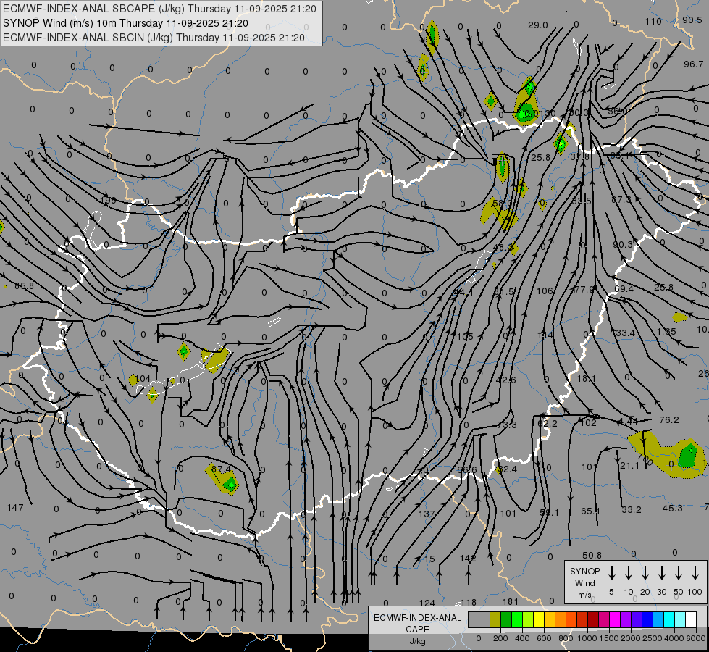This screenshot has height=652, width=709.
Task: Select the dark green CAPE legend swatch
Action: (506, 619)
